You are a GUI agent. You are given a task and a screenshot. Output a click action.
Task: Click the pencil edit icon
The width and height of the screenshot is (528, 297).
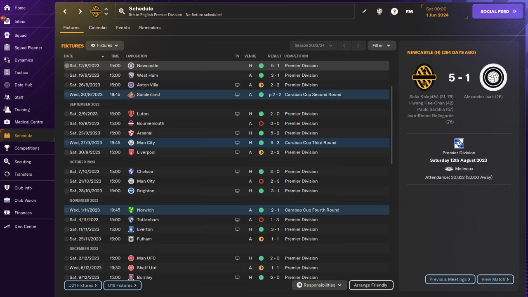(364, 12)
